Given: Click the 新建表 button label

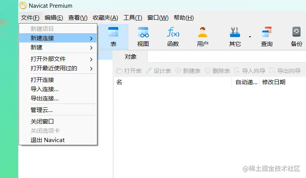Looking at the screenshot, I should pyautogui.click(x=192, y=71).
